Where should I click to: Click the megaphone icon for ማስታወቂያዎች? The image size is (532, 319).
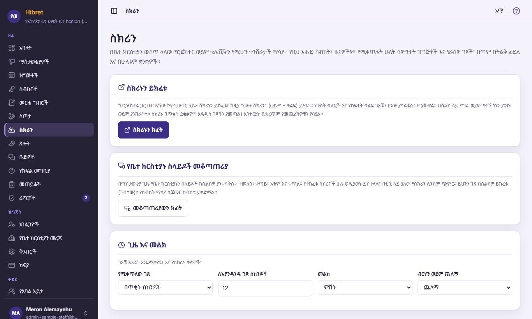pos(12,61)
